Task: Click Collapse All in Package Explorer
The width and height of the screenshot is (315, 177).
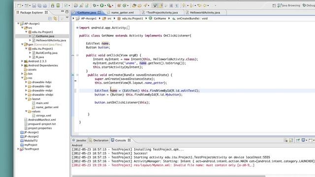Action: pyautogui.click(x=50, y=19)
